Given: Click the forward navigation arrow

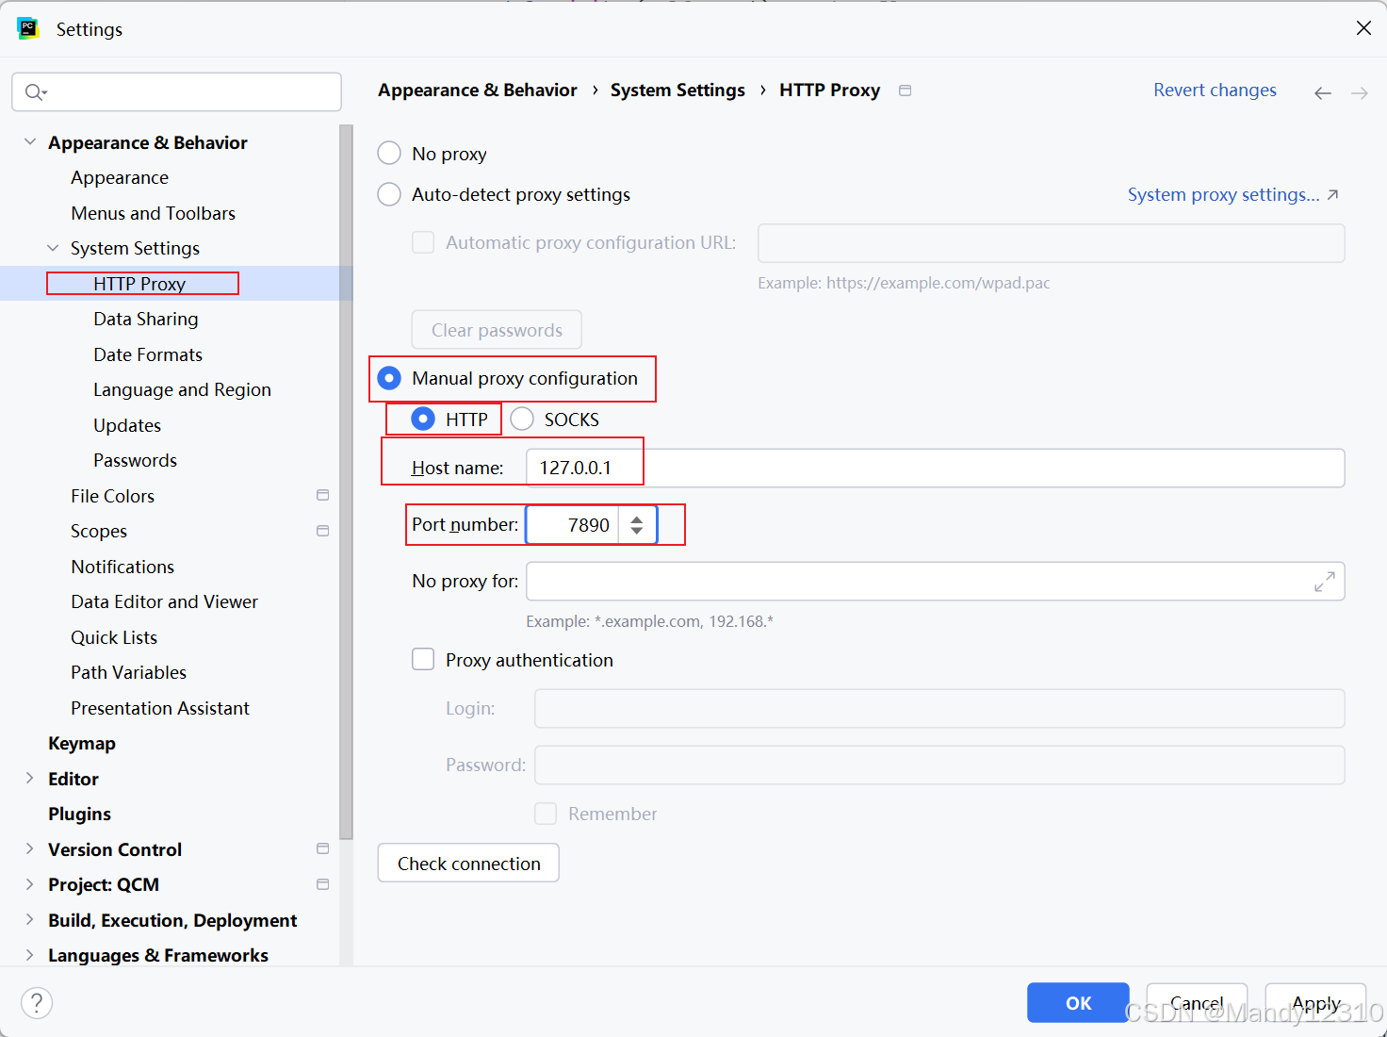Looking at the screenshot, I should [x=1359, y=92].
